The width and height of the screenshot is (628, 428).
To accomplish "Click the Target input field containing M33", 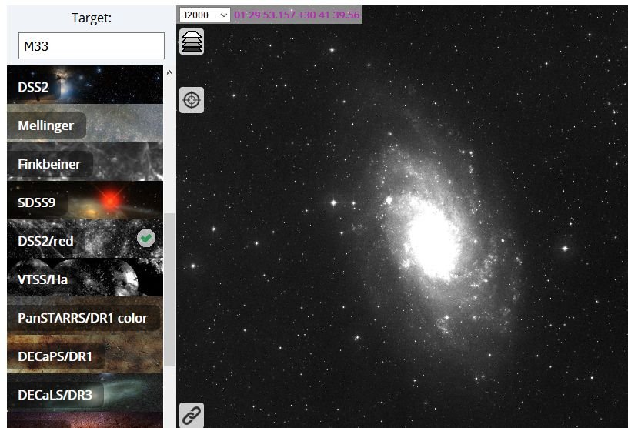I will [92, 45].
